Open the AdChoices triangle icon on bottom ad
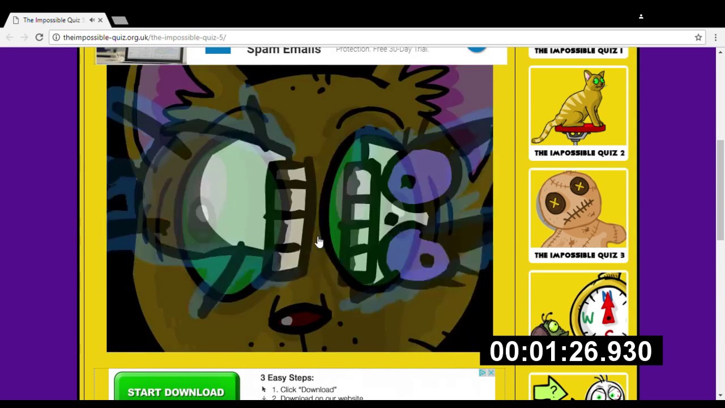Image resolution: width=725 pixels, height=408 pixels. pos(483,372)
